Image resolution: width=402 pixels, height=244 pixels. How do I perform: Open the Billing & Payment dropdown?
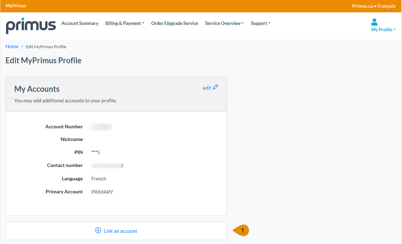click(x=125, y=23)
